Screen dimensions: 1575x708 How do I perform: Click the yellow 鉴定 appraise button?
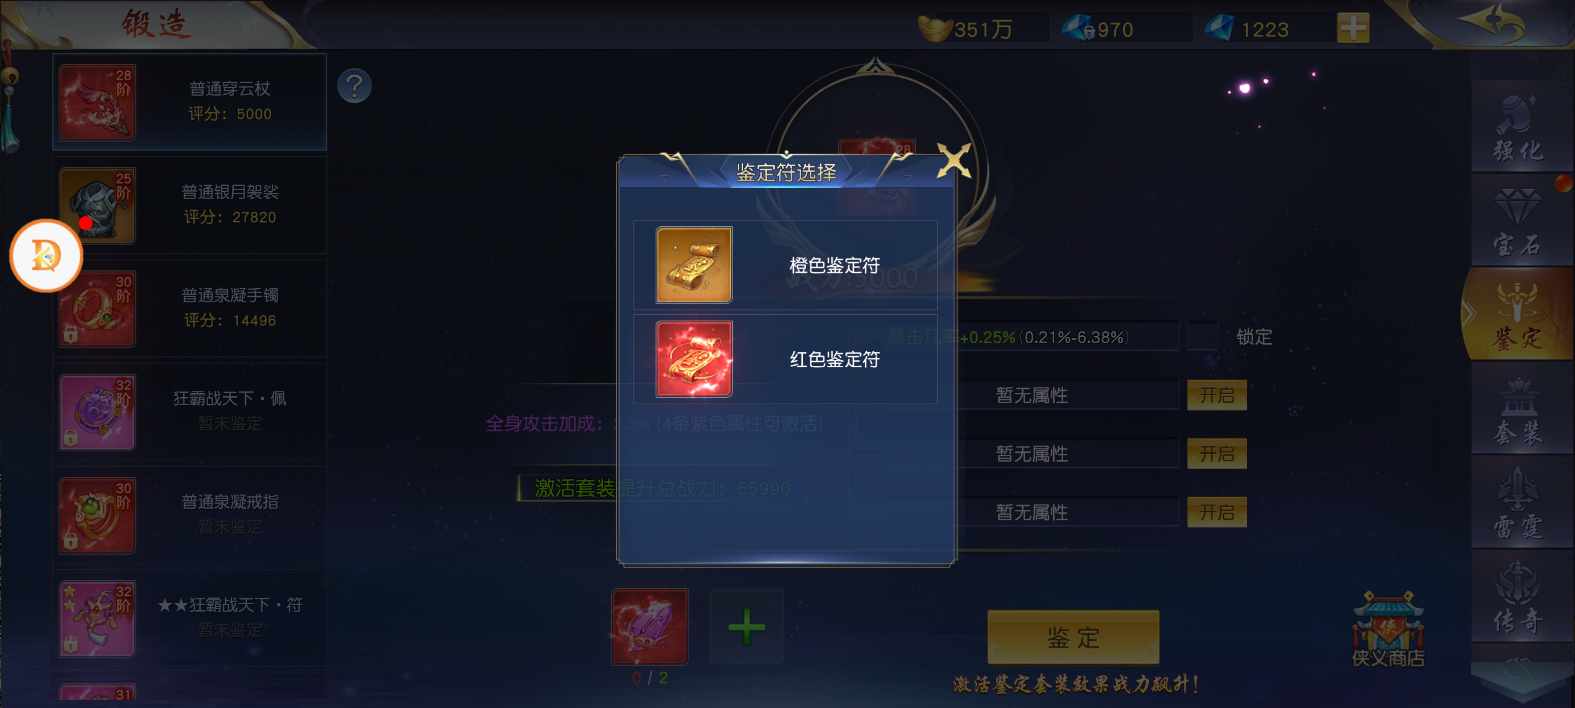[x=1072, y=637]
